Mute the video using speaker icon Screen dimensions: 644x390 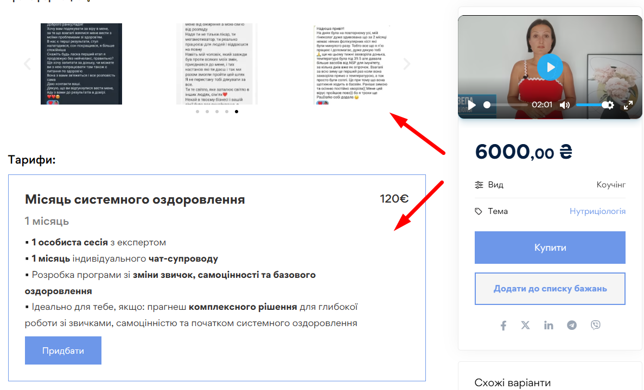click(x=565, y=105)
